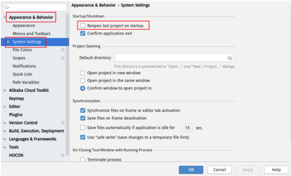Viewport: 291px width, 176px height.
Task: Select Scopes in the settings tree
Action: coord(19,58)
